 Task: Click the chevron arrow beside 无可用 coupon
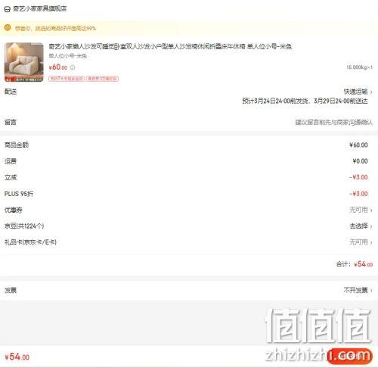[x=371, y=211]
